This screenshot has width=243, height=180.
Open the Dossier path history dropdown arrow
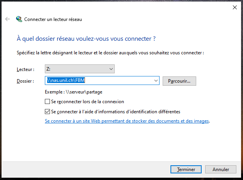point(156,81)
